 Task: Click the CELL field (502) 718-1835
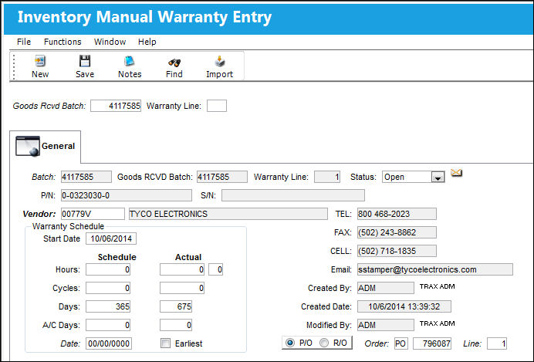(x=397, y=251)
